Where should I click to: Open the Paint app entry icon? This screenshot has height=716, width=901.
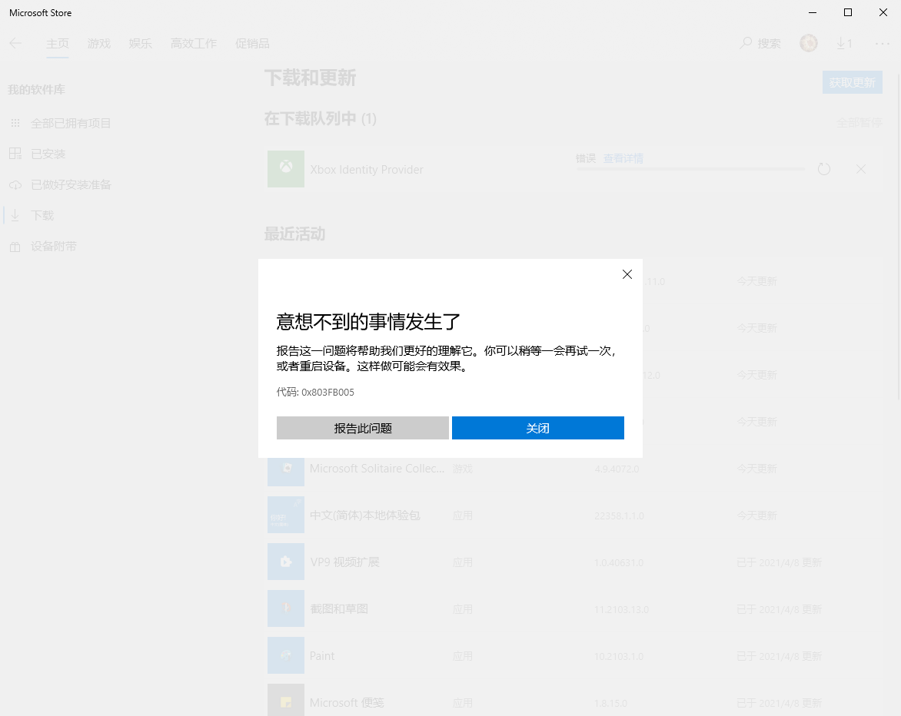[285, 655]
